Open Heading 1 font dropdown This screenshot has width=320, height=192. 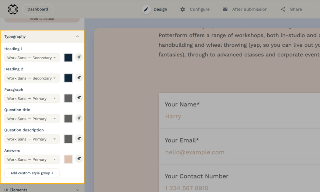32,58
